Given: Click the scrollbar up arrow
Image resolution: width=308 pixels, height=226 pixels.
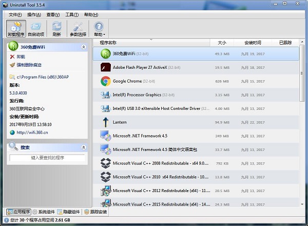Looking at the screenshot, I should click(x=302, y=42).
